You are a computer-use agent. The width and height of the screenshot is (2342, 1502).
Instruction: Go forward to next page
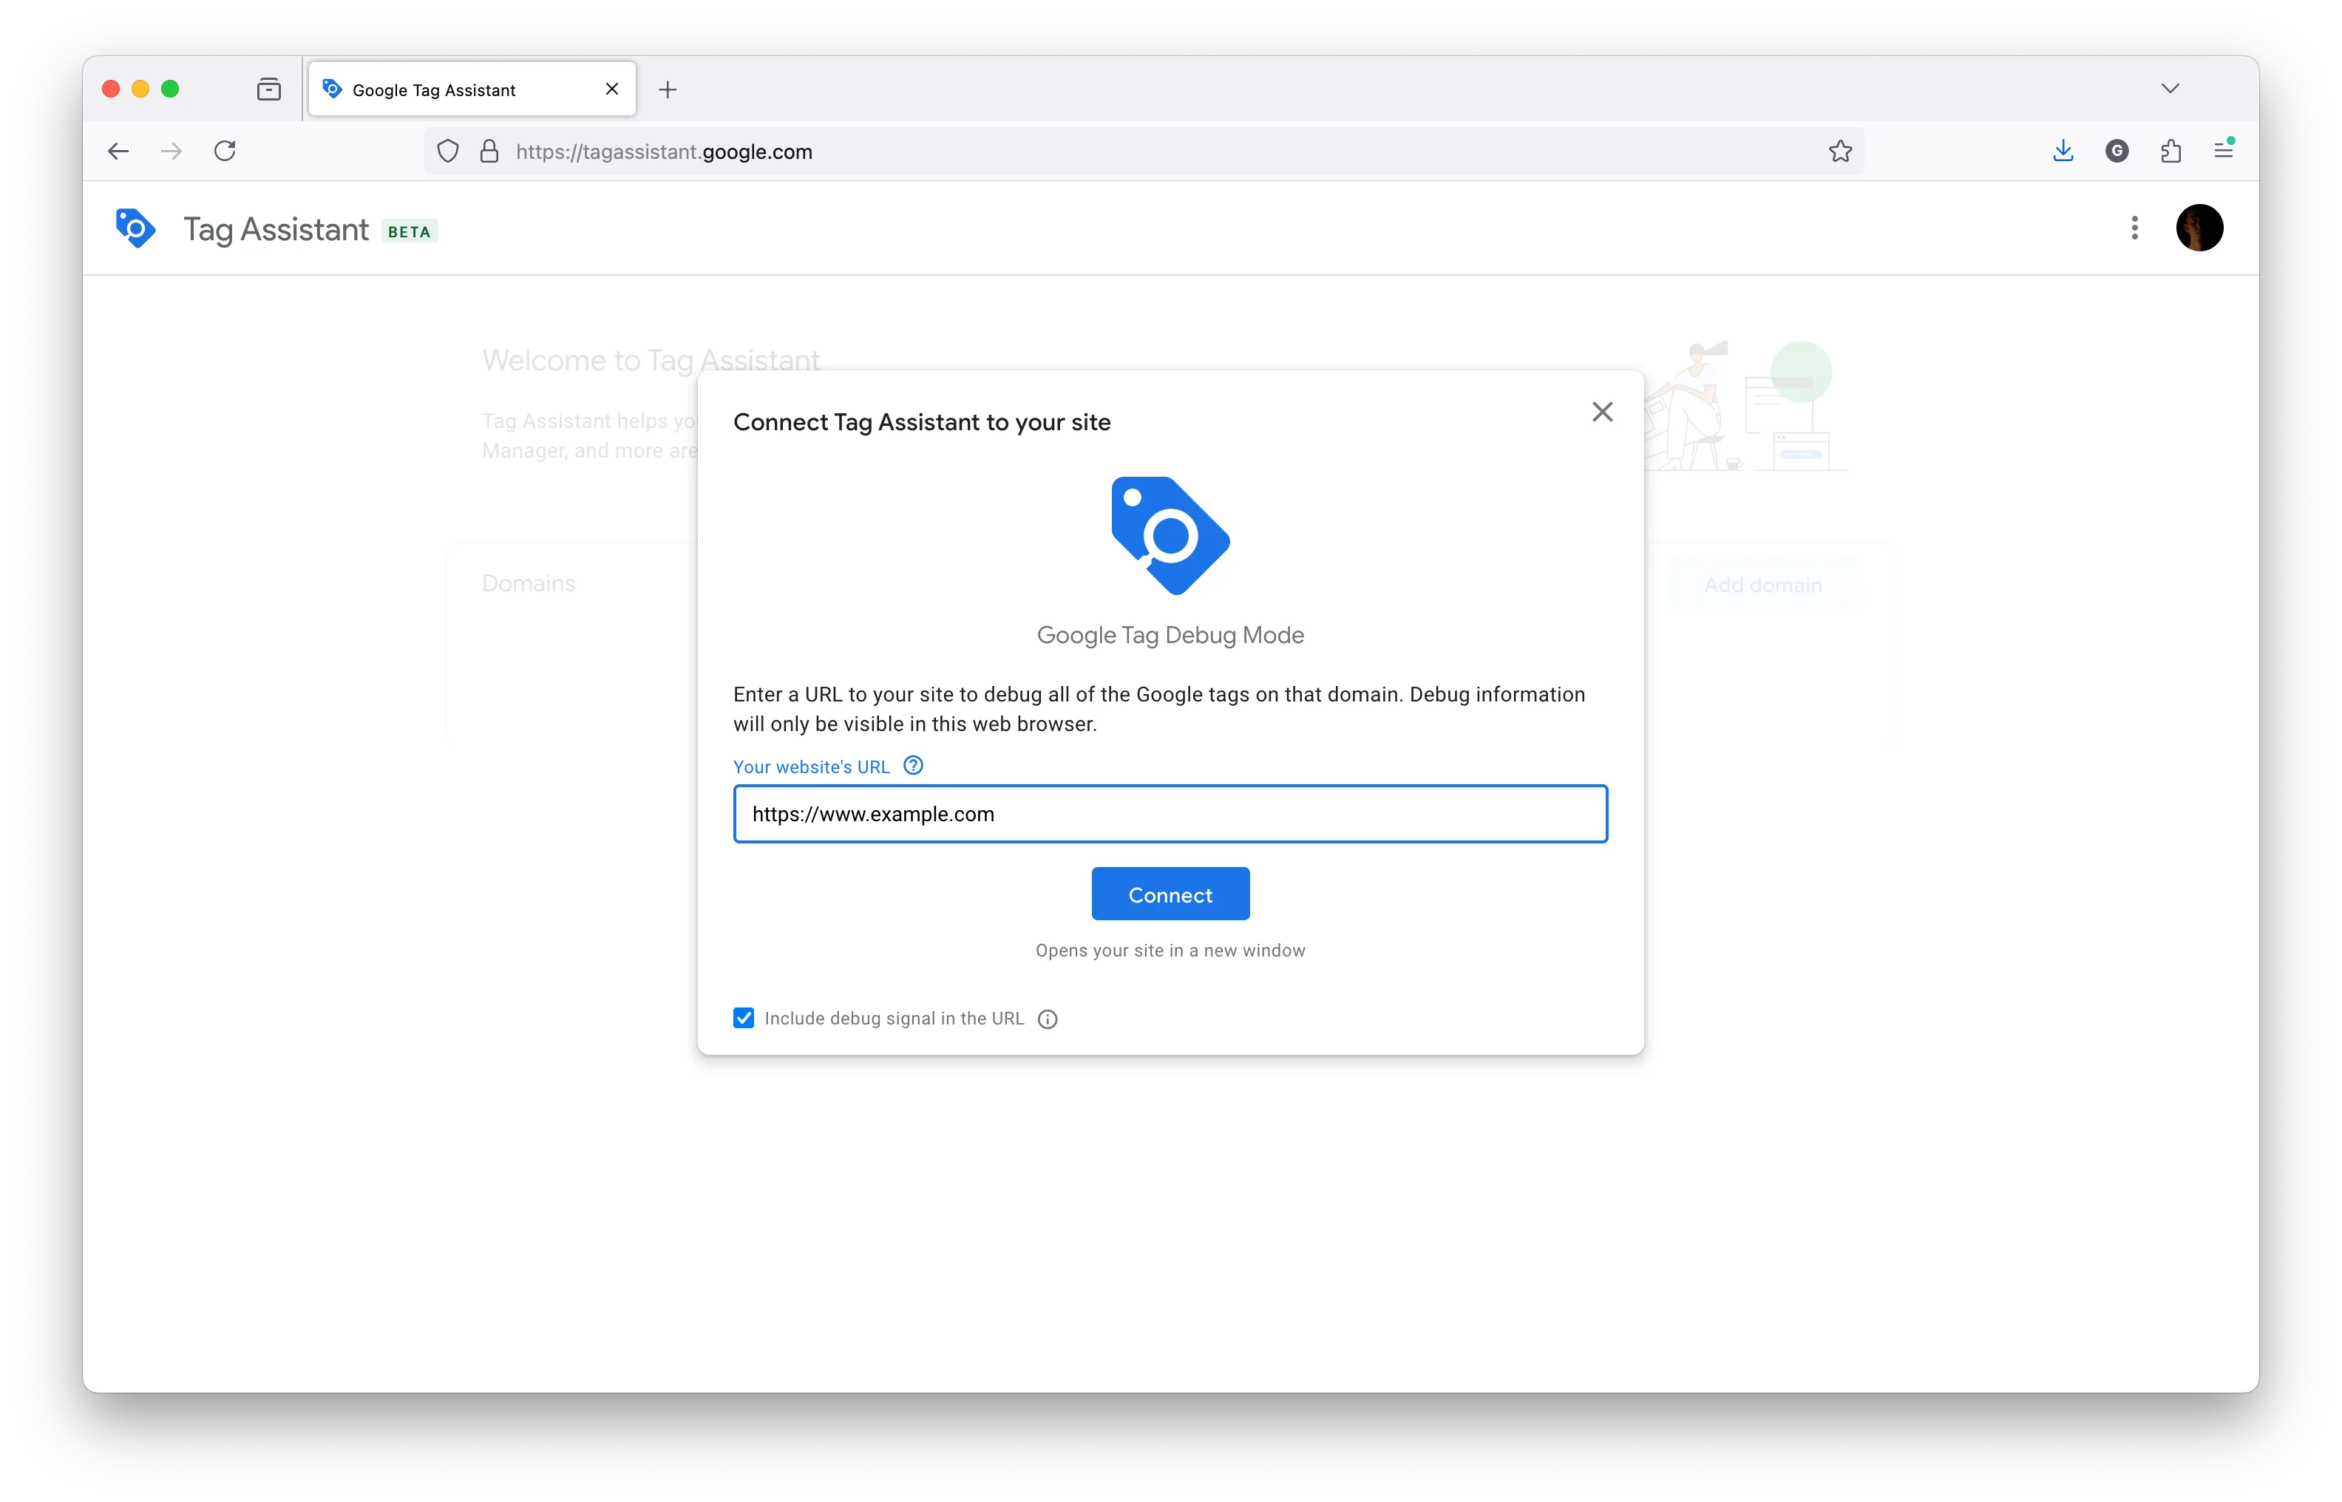tap(172, 152)
